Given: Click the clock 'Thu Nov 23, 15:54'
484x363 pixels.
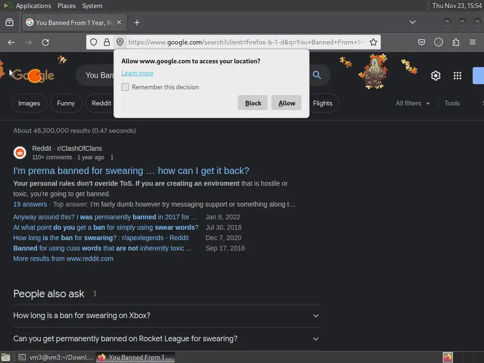Looking at the screenshot, I should click(457, 6).
